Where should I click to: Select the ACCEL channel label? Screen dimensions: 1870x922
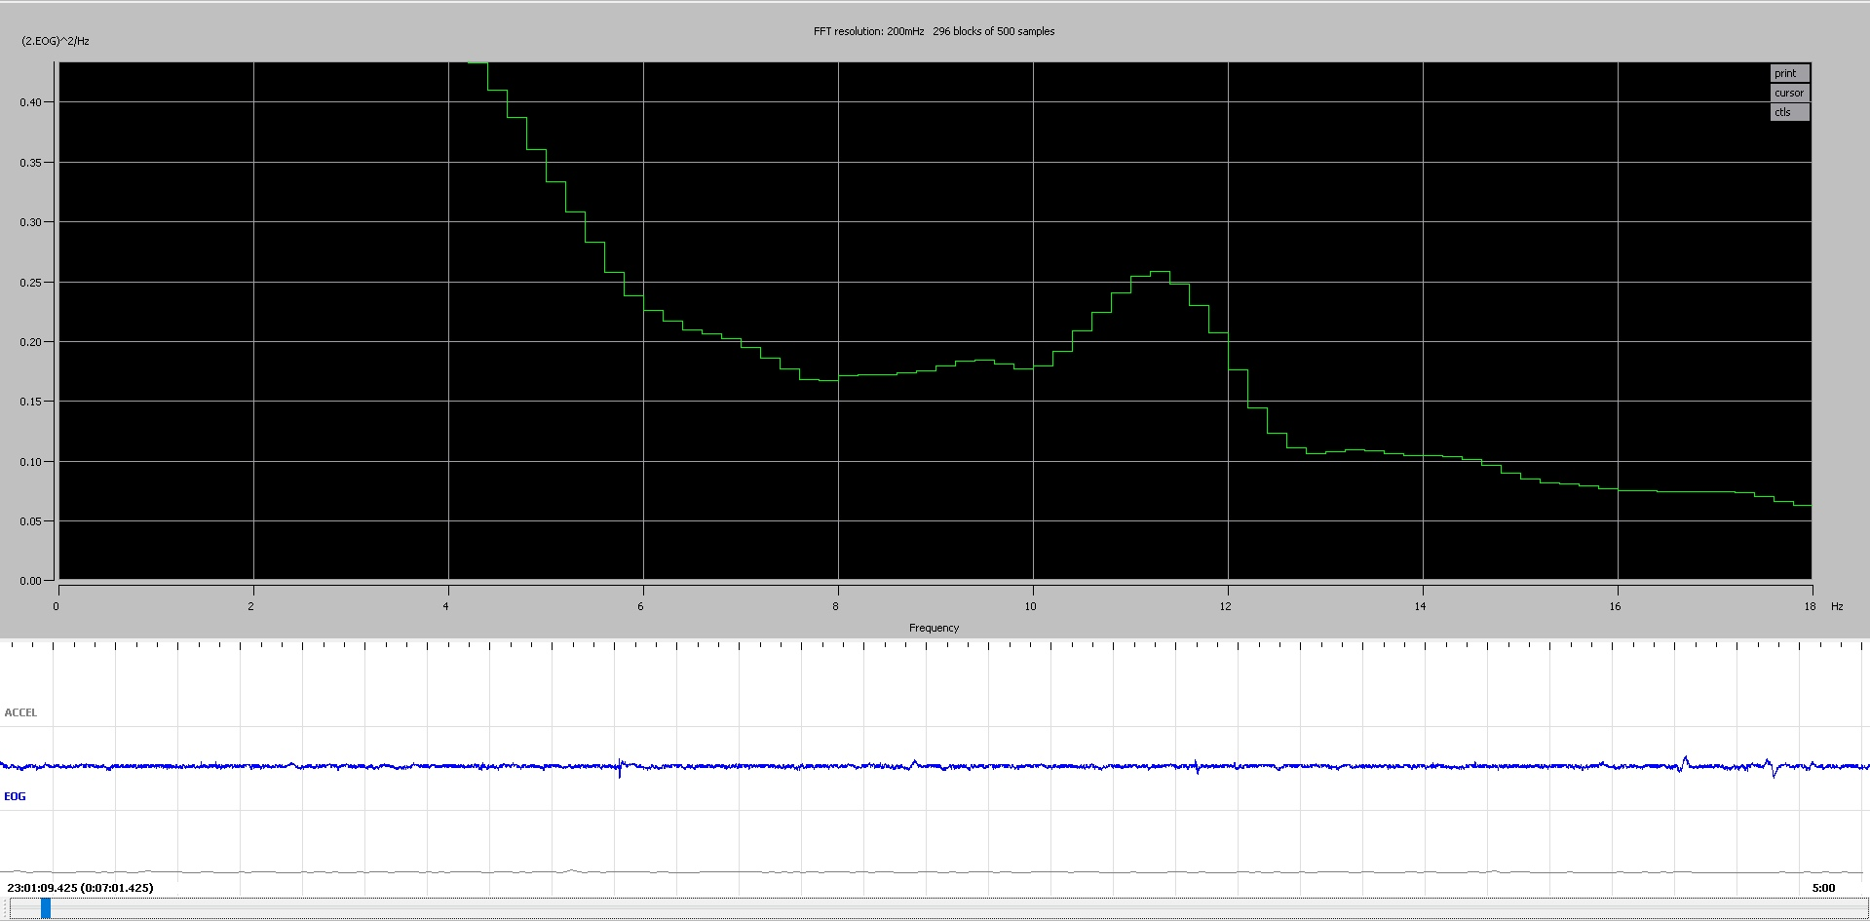tap(20, 712)
